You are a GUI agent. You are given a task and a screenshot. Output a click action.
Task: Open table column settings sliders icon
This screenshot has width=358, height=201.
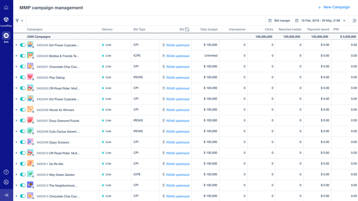(x=354, y=20)
